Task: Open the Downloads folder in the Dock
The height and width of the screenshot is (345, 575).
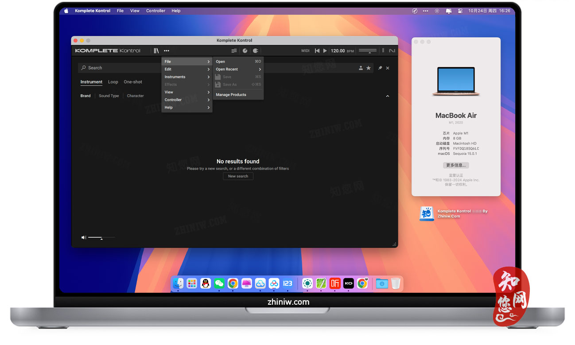Action: [381, 283]
